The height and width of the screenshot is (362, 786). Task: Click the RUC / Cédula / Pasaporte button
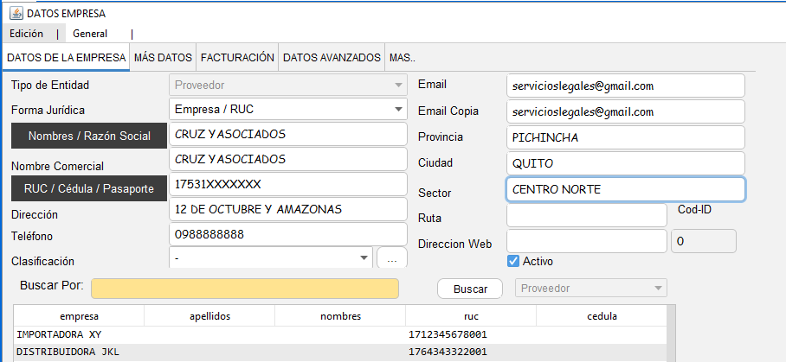point(88,187)
